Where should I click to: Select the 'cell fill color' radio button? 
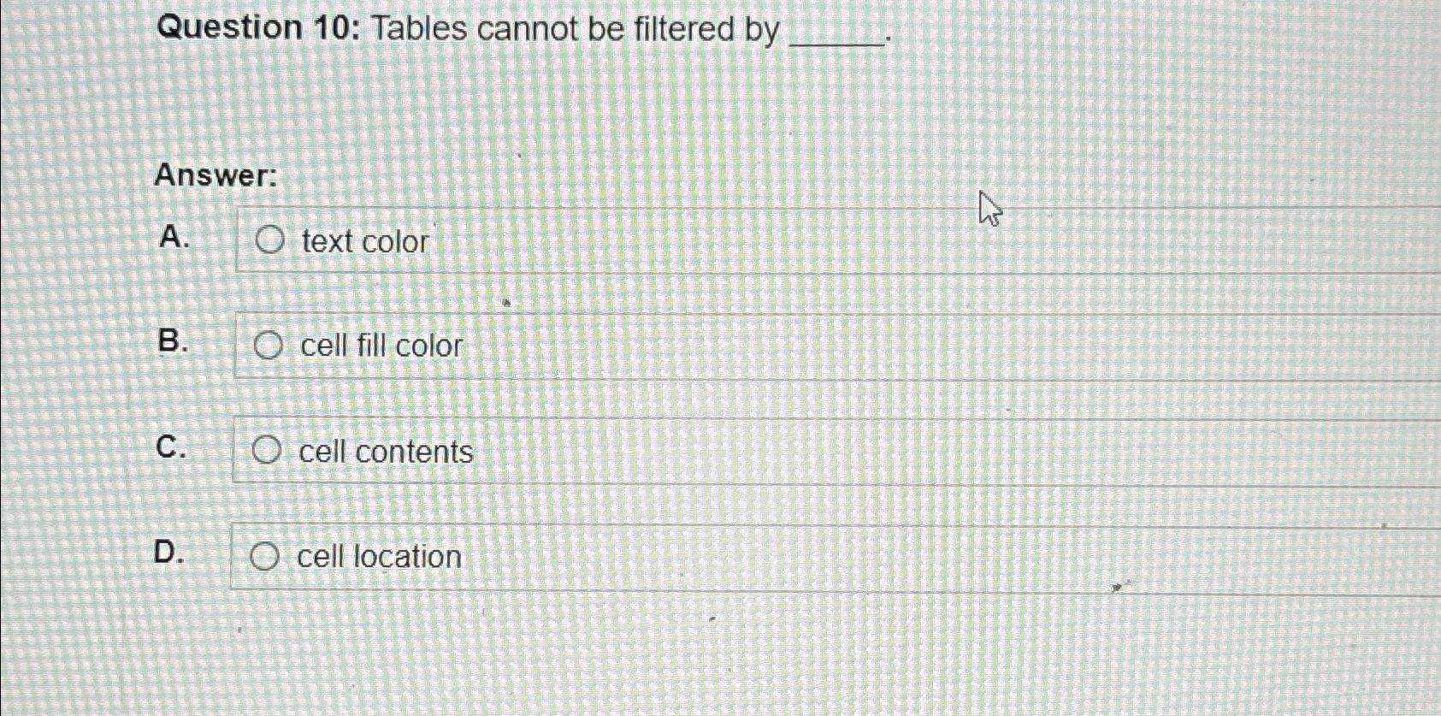(269, 346)
